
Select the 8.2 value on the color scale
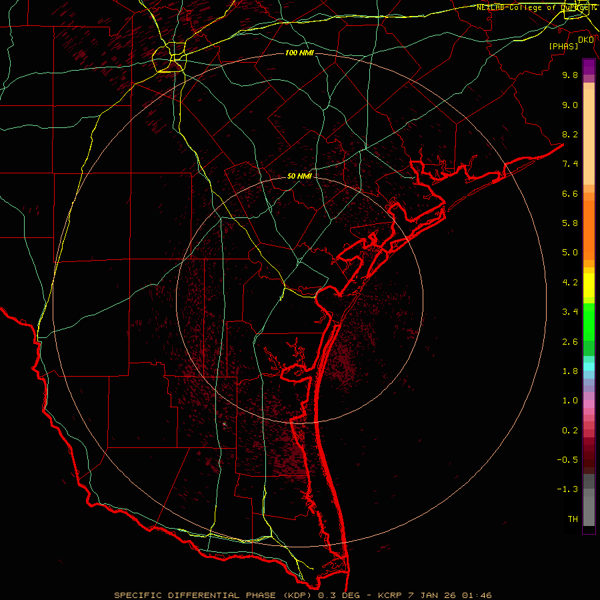click(x=570, y=134)
